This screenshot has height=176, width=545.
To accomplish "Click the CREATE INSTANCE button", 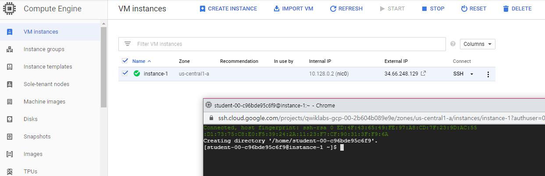I will point(228,9).
